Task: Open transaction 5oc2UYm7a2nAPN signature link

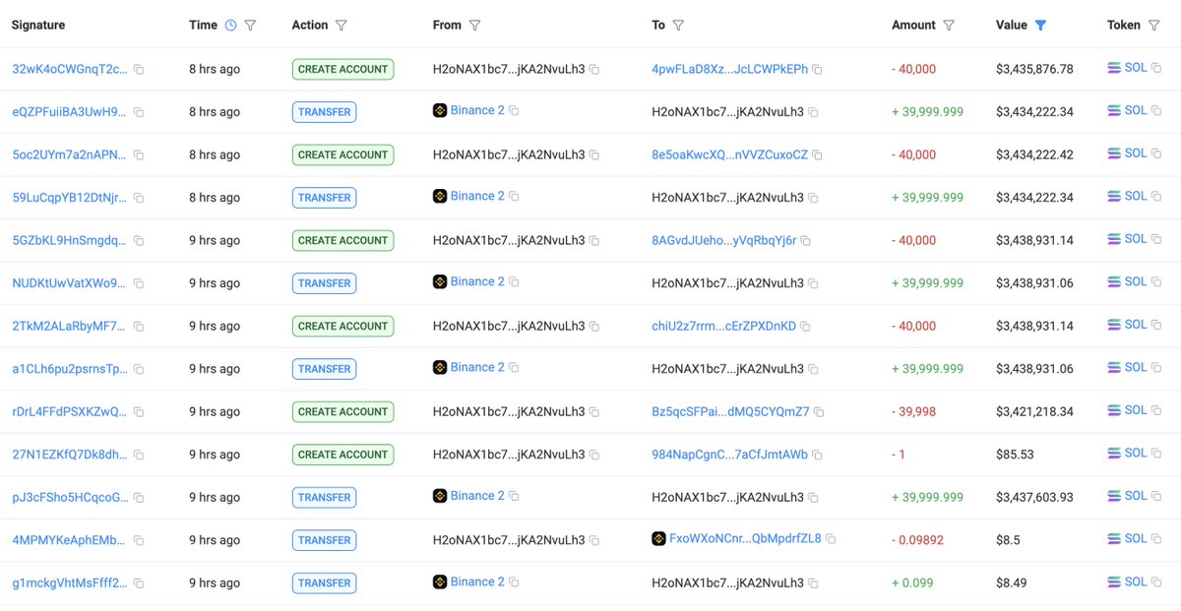Action: [69, 154]
